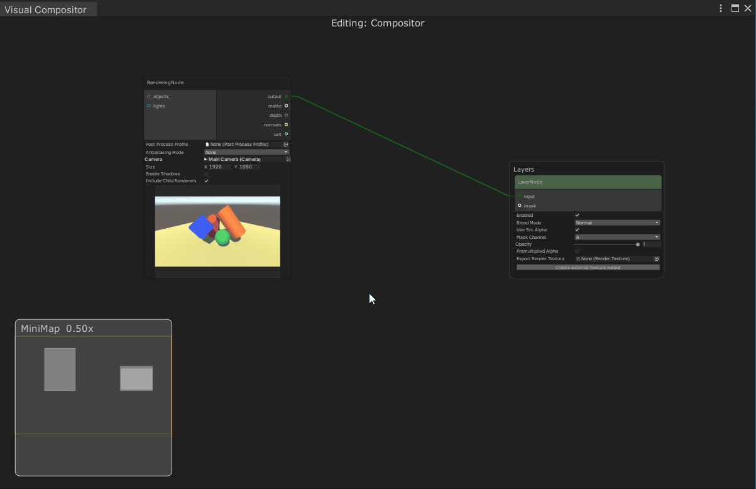Click Create external texture output
This screenshot has width=756, height=489.
[x=588, y=266]
